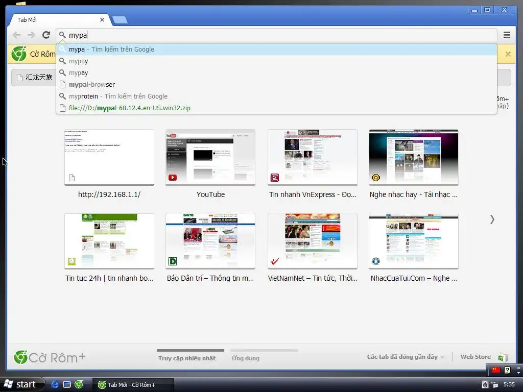This screenshot has height=392, width=523.
Task: Open the http://192.168.1.1/ thumbnail
Action: 109,157
